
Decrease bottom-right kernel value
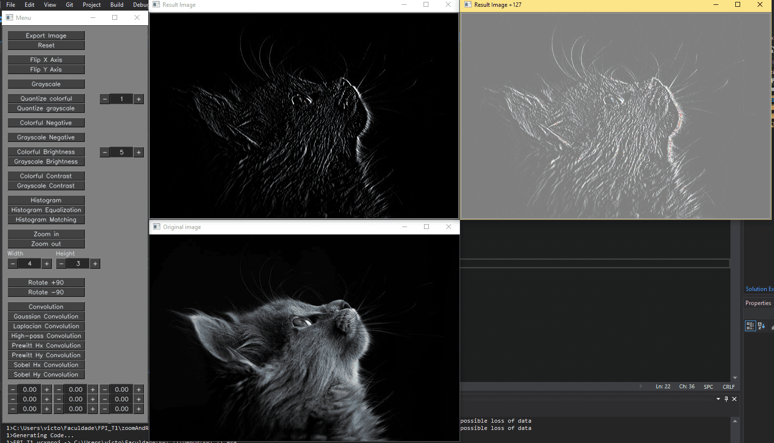pos(105,409)
